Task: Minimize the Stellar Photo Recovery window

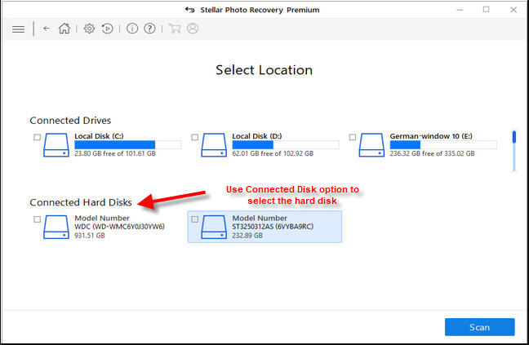Action: pos(460,10)
